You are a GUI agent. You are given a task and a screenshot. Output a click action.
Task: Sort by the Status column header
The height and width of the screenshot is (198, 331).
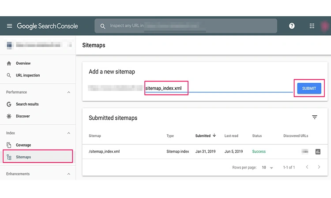point(257,136)
